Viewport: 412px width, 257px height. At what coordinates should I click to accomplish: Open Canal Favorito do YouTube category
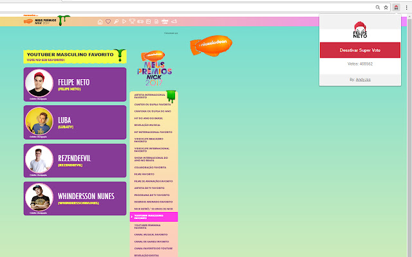pyautogui.click(x=153, y=249)
